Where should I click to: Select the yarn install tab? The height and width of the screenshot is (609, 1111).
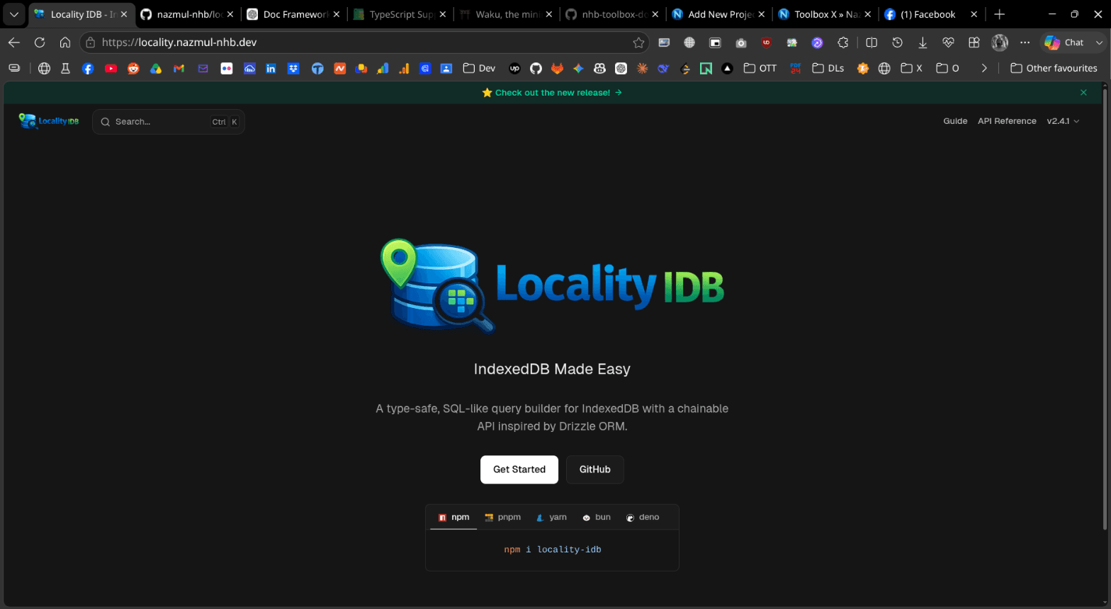(551, 518)
